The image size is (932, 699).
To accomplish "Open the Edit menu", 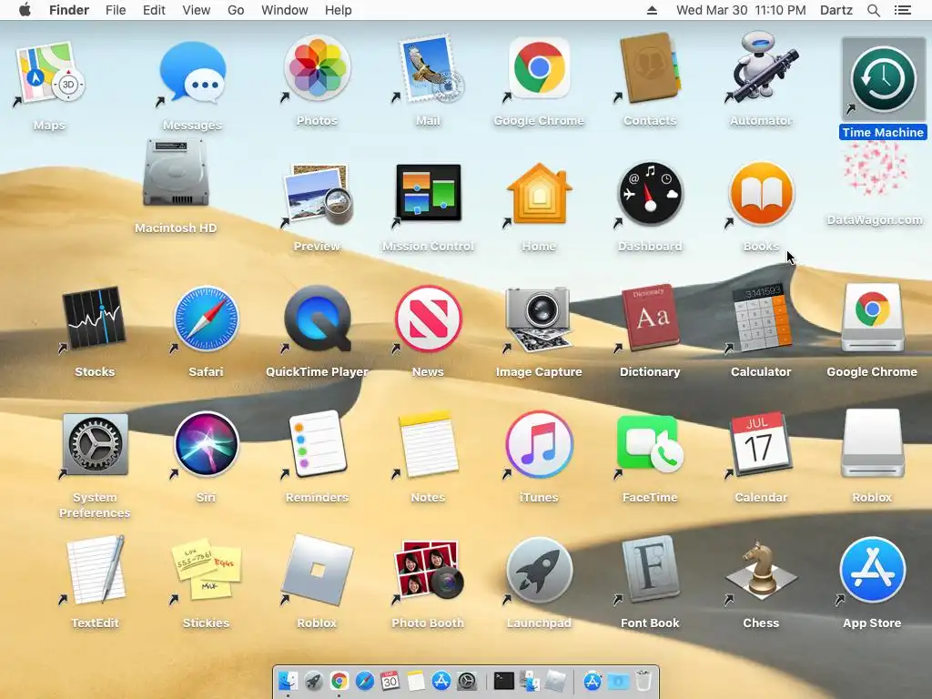I will [x=154, y=10].
